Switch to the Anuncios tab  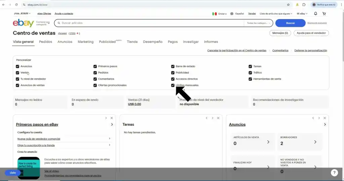(x=65, y=42)
